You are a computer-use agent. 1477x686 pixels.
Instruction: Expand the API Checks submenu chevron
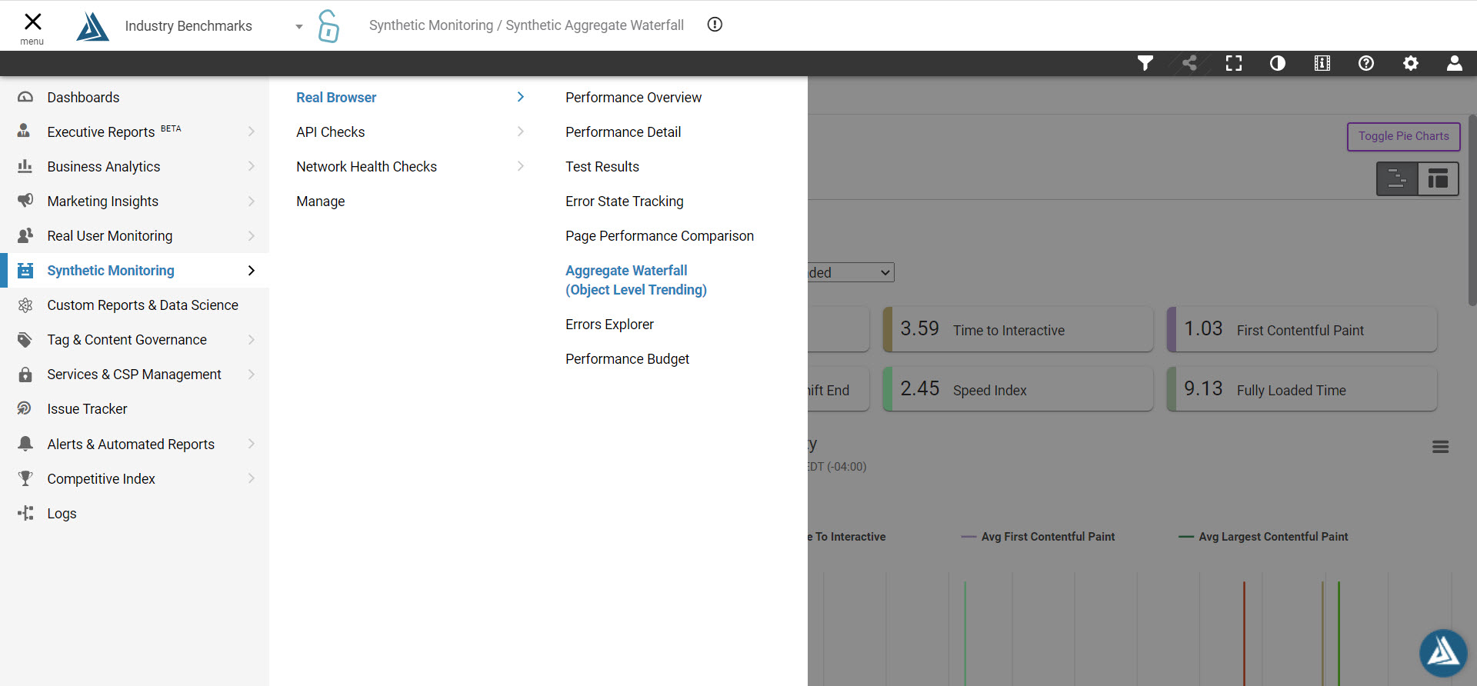(x=521, y=132)
